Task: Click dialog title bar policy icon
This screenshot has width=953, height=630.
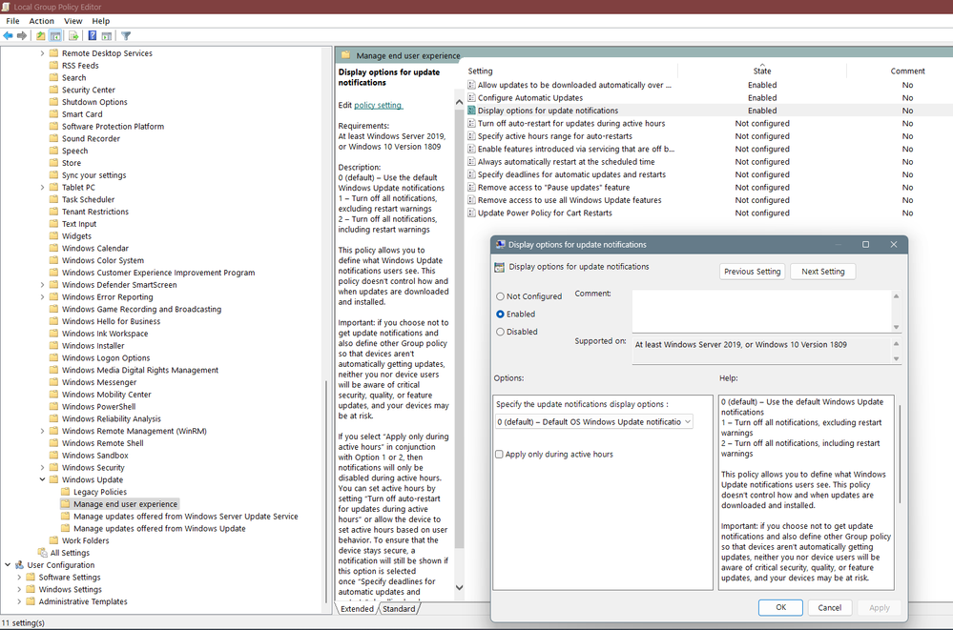Action: 500,244
